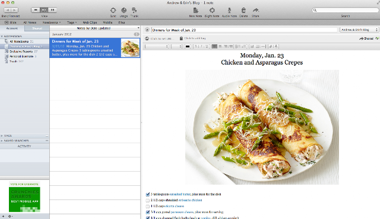Switch to the Account tab

[12, 28]
